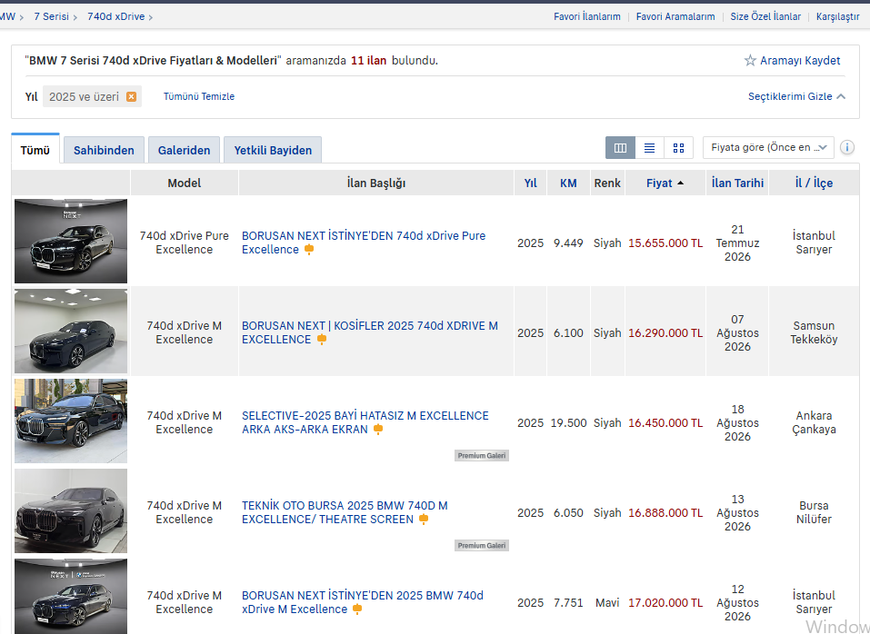This screenshot has height=634, width=870.
Task: Open the Fiyata göre sort dropdown
Action: 768,147
